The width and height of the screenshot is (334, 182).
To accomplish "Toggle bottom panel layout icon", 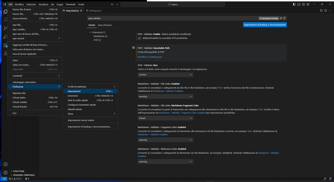I will click(299, 4).
